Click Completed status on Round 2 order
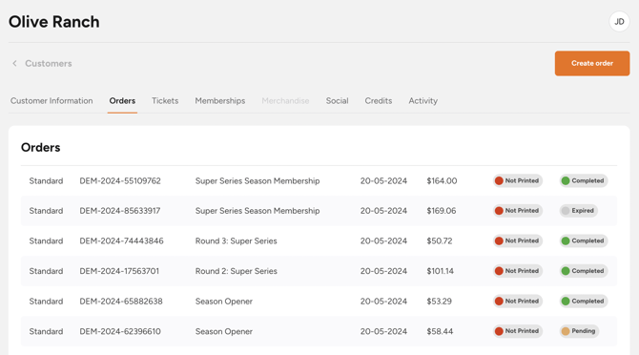The image size is (639, 355). [584, 271]
